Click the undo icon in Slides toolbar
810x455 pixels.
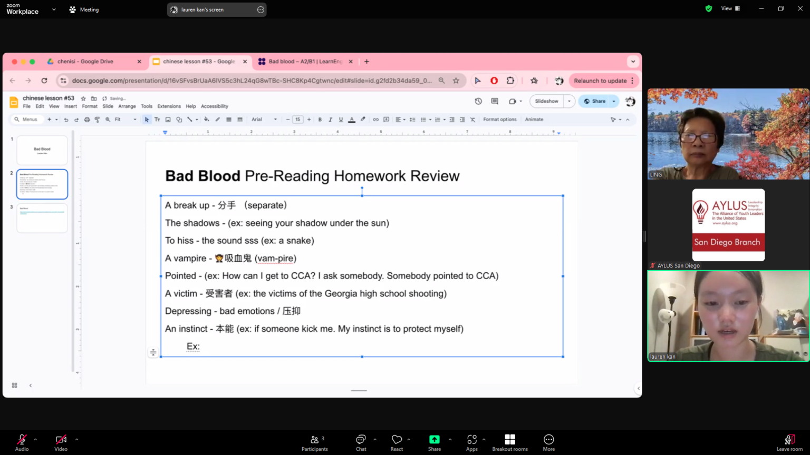(66, 120)
